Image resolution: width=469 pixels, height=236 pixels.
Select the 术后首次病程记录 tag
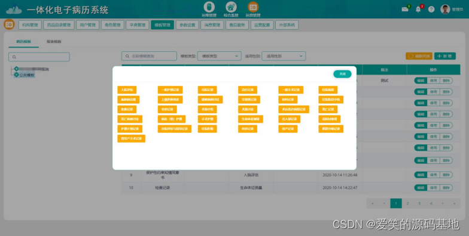(294, 110)
